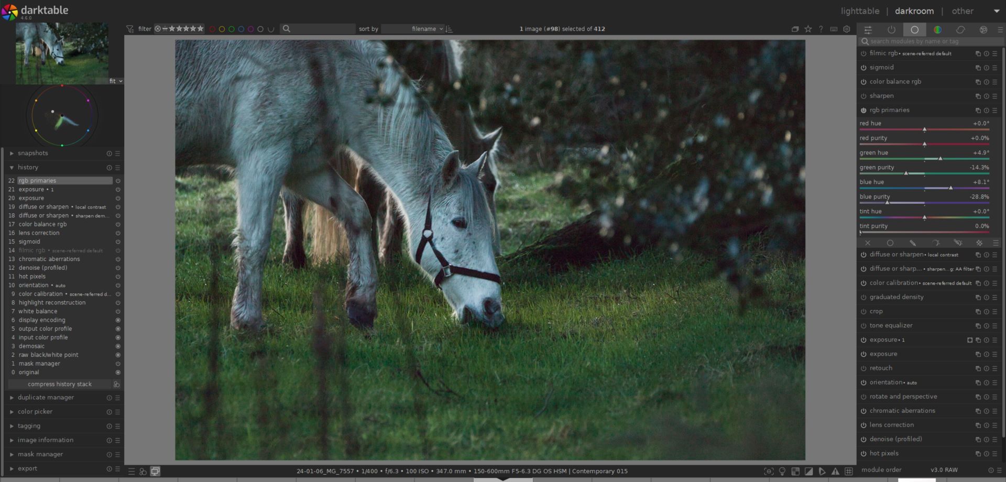Expand the snapshots panel

tap(12, 154)
